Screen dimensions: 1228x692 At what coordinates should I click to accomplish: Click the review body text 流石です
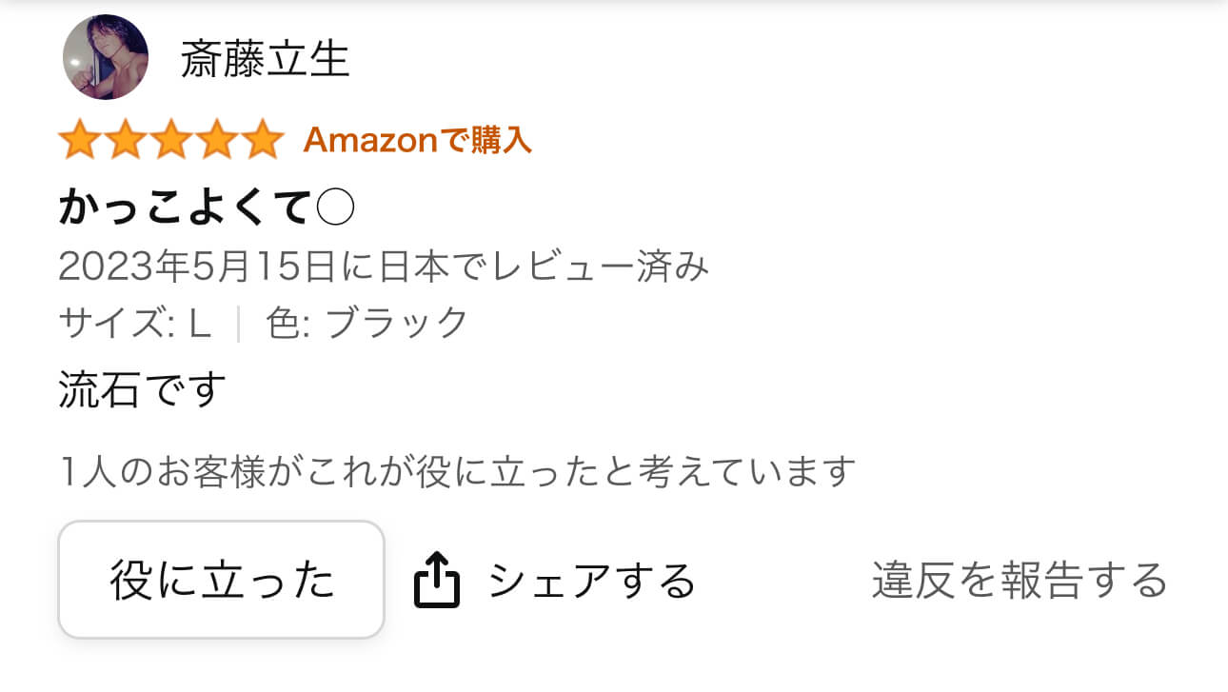coord(143,390)
